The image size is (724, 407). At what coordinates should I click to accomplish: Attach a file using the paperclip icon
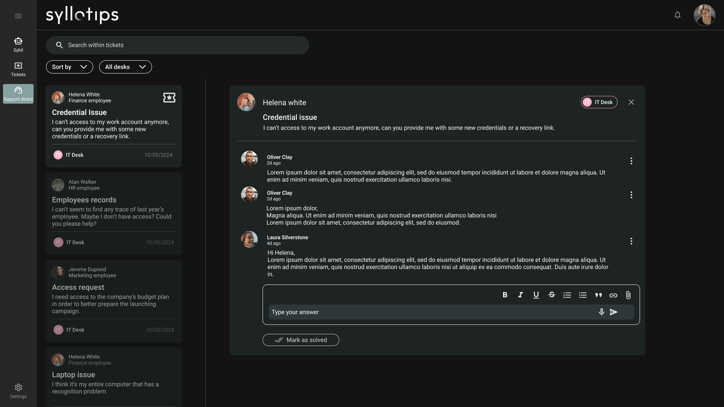pyautogui.click(x=628, y=295)
